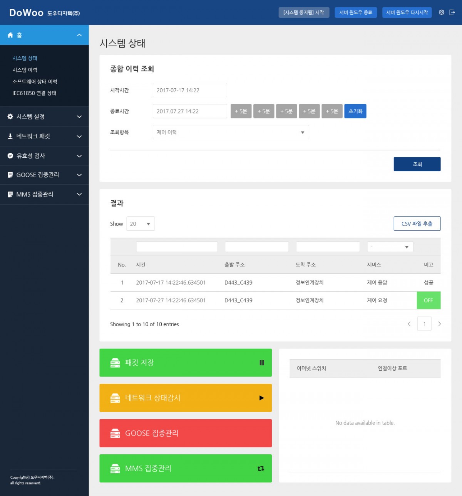Click the server icon on 네트워크 상태감시 card
The height and width of the screenshot is (496, 462).
point(115,398)
